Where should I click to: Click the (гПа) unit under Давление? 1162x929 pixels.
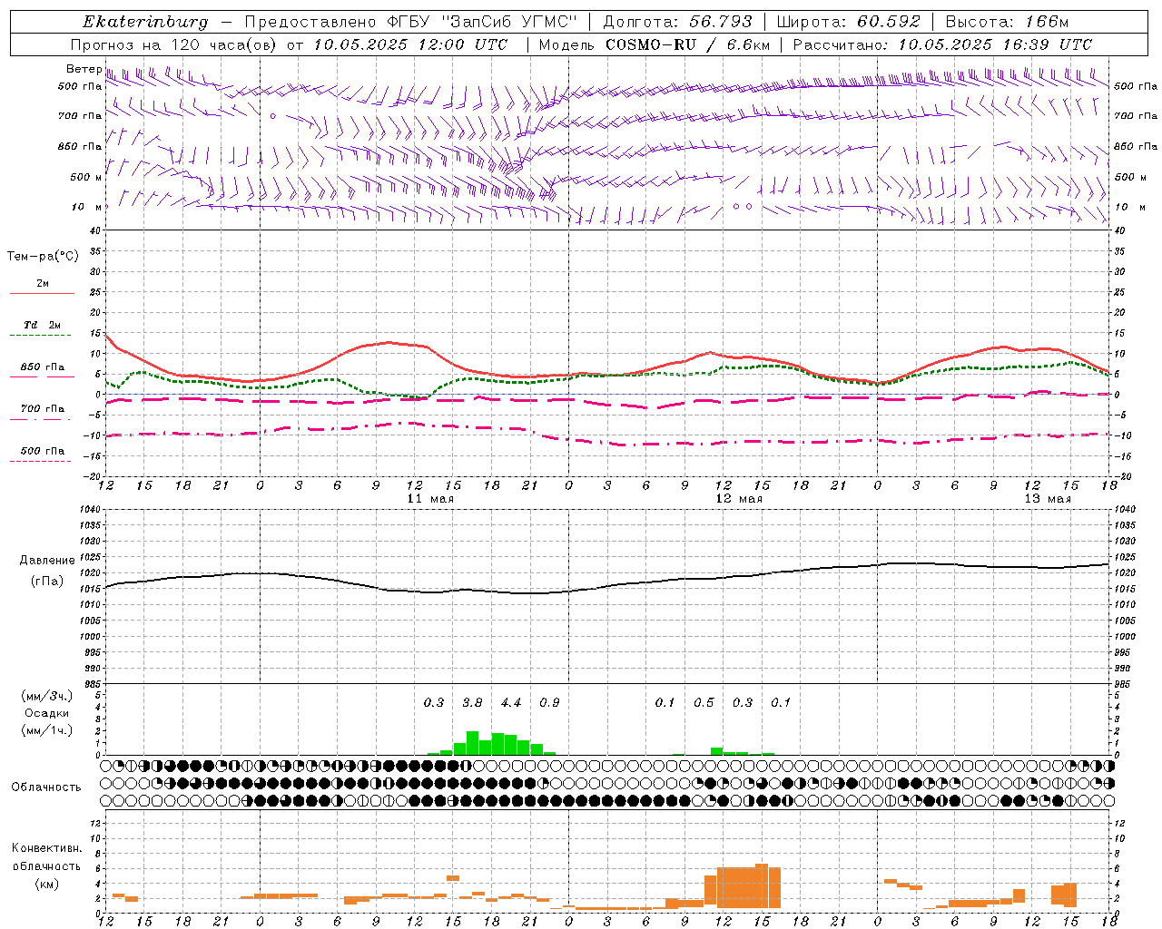tap(46, 582)
